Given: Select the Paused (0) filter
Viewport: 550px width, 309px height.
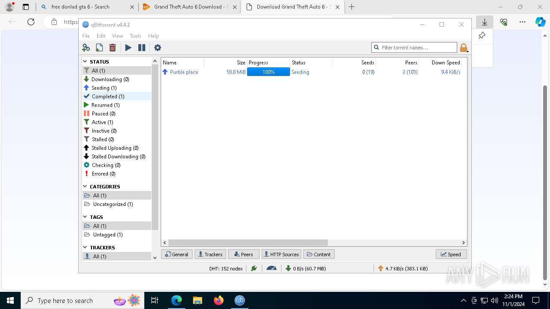Looking at the screenshot, I should tap(117, 113).
